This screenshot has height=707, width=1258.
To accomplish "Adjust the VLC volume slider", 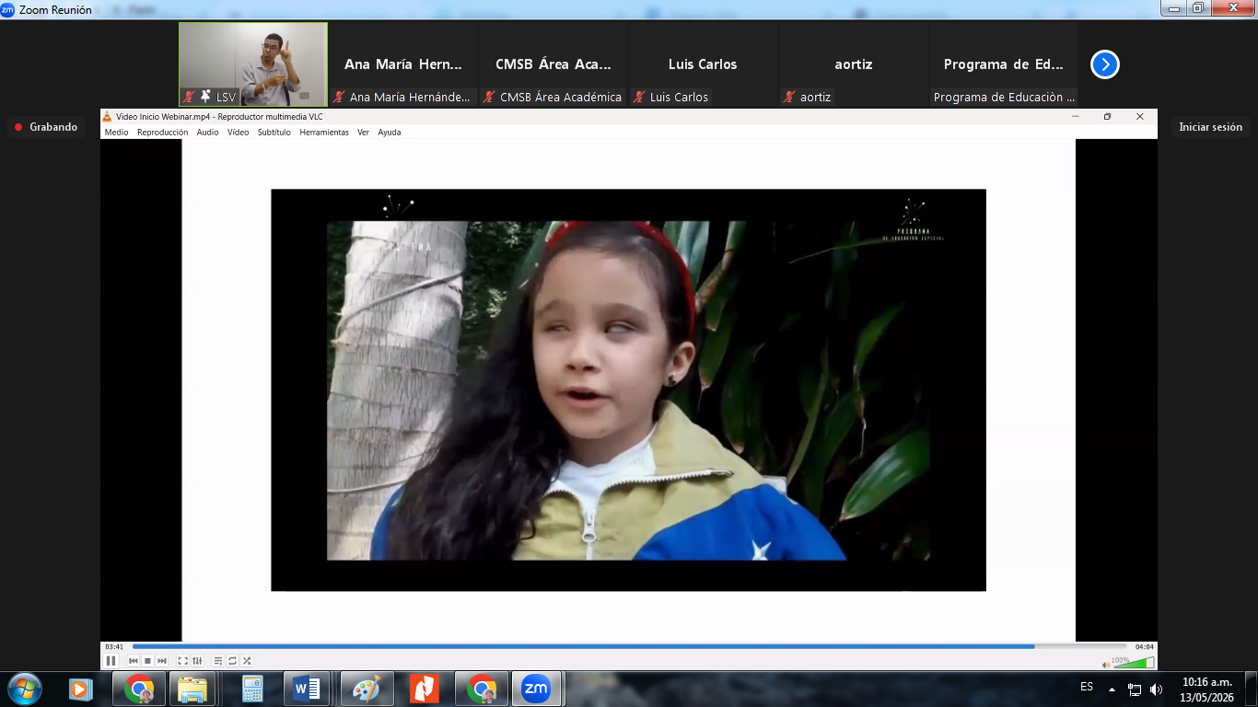I will pyautogui.click(x=1133, y=663).
